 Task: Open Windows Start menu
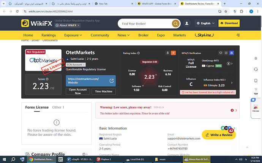pos(4,159)
